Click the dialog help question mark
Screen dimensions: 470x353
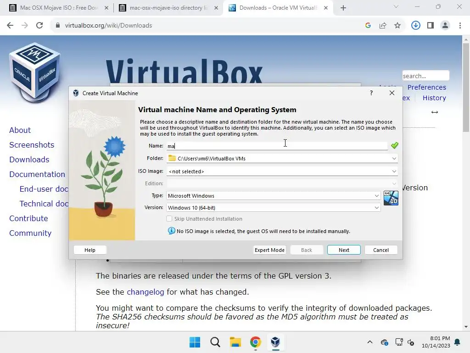pyautogui.click(x=371, y=93)
